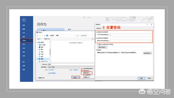Expand the Documents (文档) tree node chevron
Image resolution: width=174 pixels, height=98 pixels.
coord(38,52)
